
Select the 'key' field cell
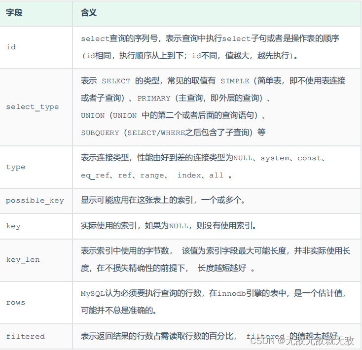click(36, 226)
